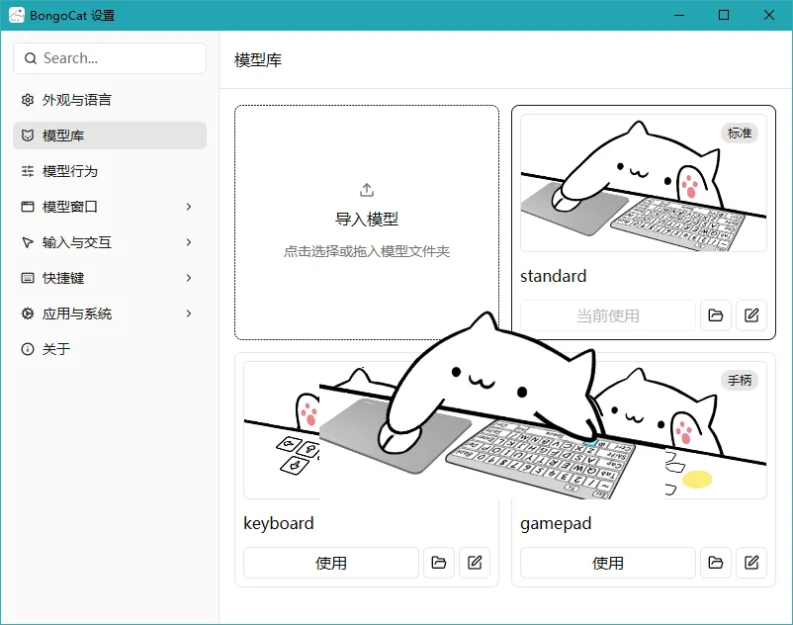Click the cursor icon beside 输入与交互
Image resolution: width=793 pixels, height=625 pixels.
point(28,242)
